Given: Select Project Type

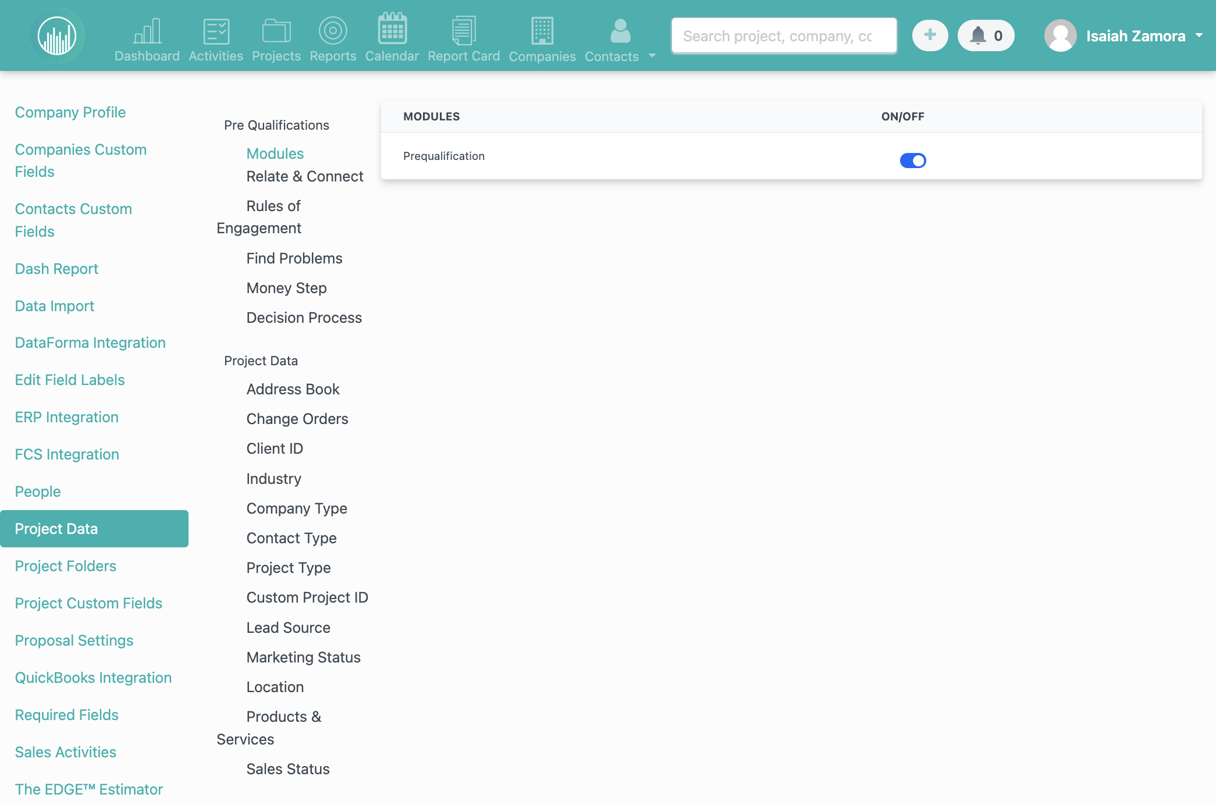Looking at the screenshot, I should point(289,568).
